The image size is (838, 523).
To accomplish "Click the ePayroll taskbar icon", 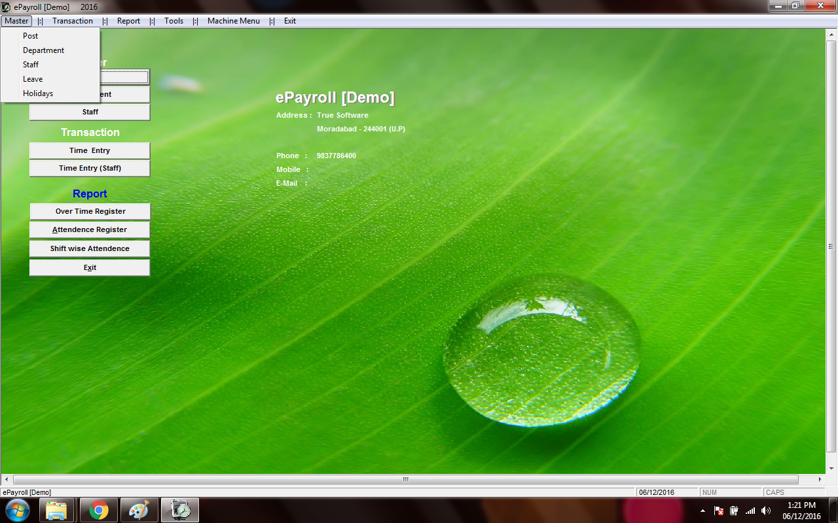I will (x=180, y=510).
